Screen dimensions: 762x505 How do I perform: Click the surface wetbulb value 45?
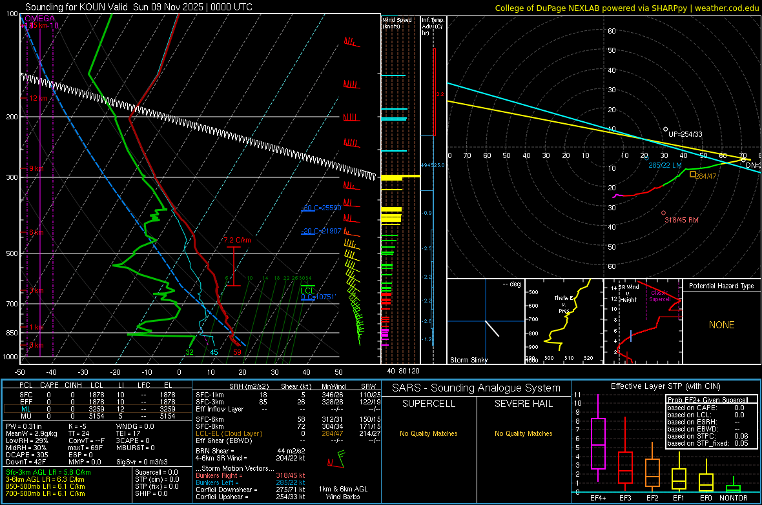click(x=214, y=353)
